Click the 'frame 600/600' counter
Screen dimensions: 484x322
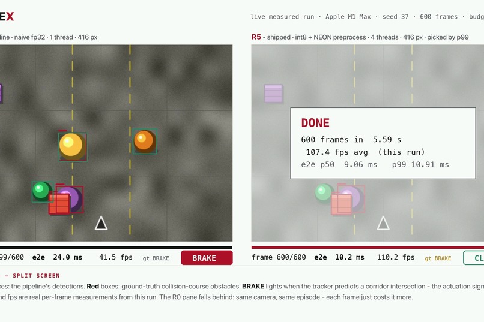[x=279, y=257]
